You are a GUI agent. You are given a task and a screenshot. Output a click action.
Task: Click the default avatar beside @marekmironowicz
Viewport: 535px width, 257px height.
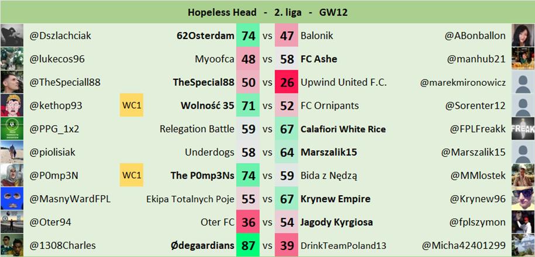(x=523, y=82)
